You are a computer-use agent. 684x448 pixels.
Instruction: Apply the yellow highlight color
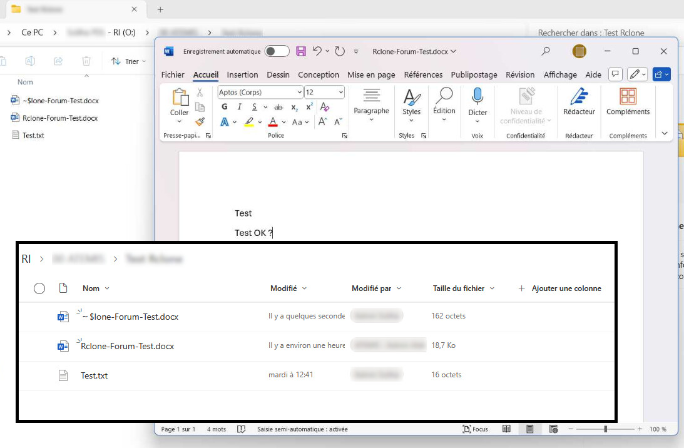[248, 122]
